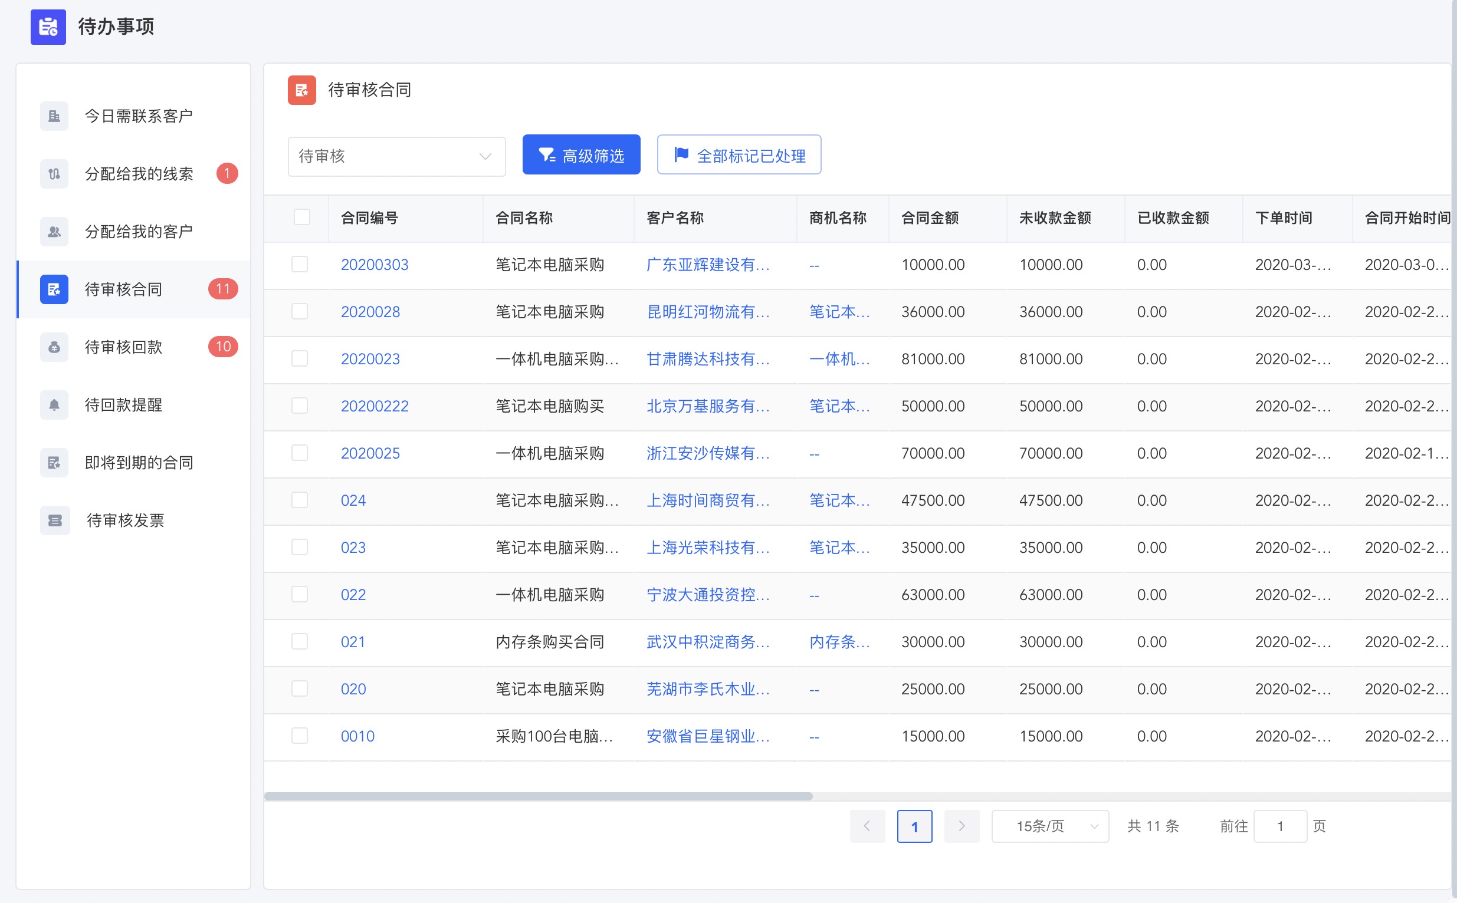
Task: Click the 前往 page number input field
Action: (1279, 826)
